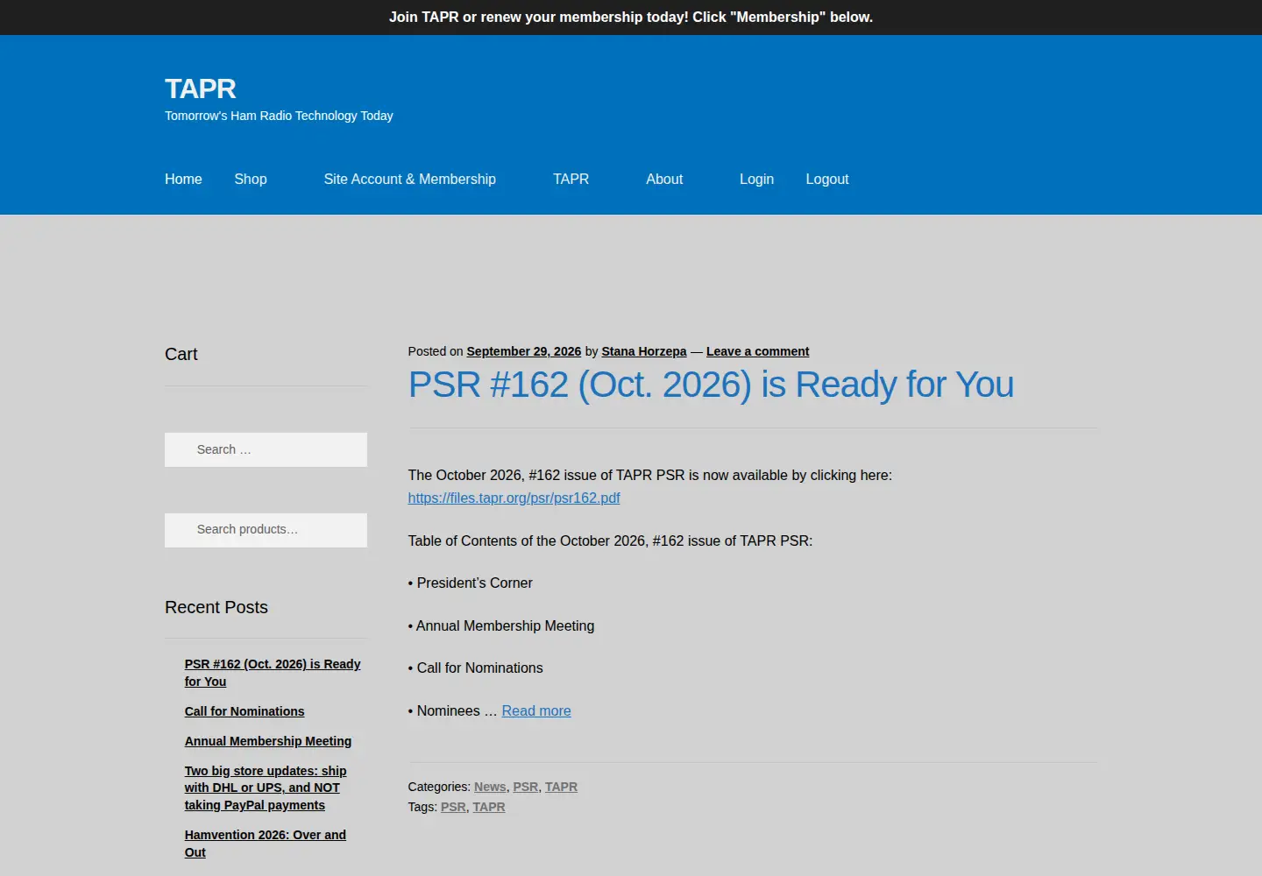
Task: Open the post title 'PSR #162 (Oct. 2026) is Ready for You'
Action: coord(711,385)
